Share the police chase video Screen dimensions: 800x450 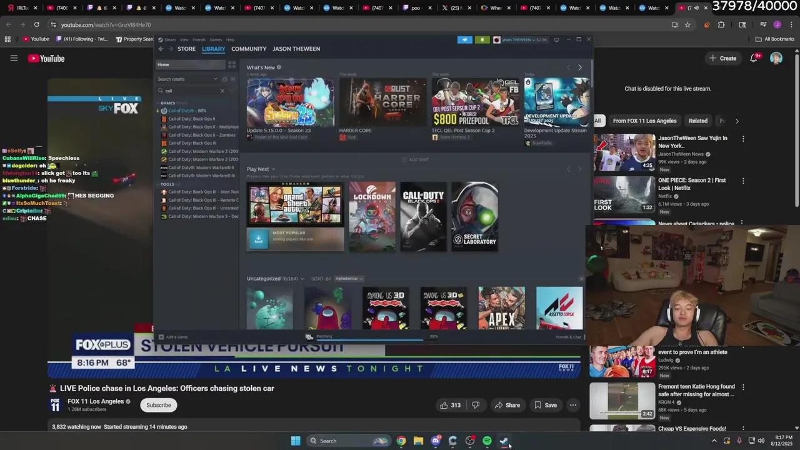click(507, 405)
